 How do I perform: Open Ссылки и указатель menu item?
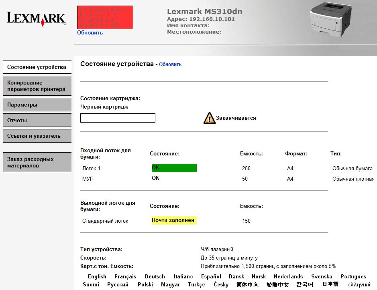37,136
